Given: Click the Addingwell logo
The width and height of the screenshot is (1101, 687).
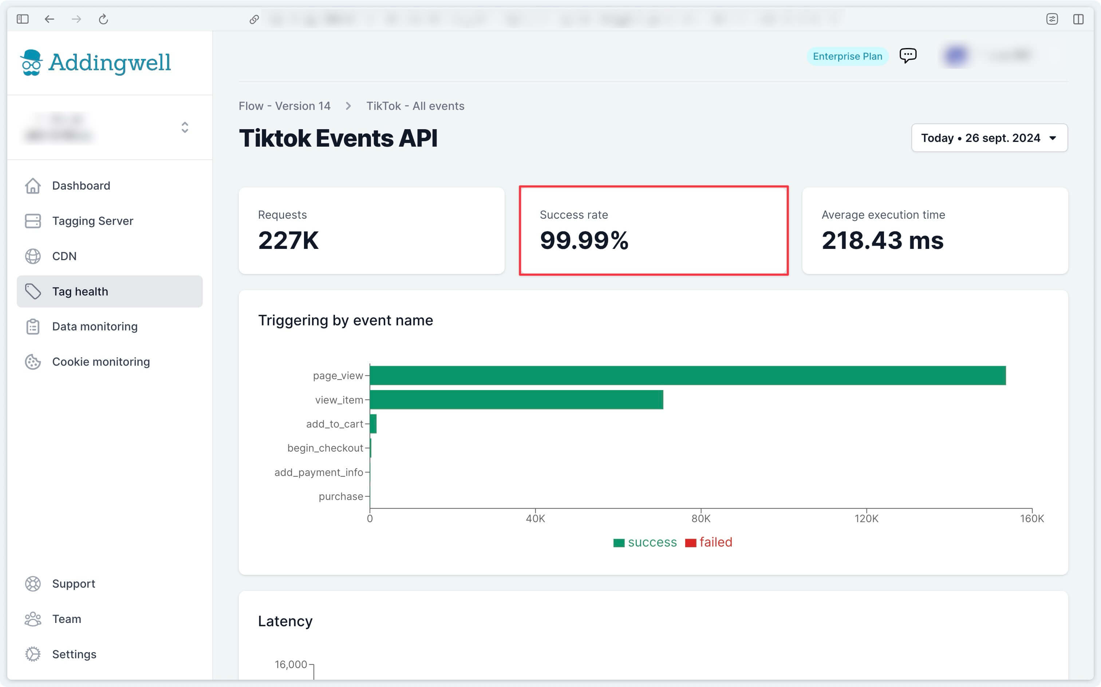Looking at the screenshot, I should (95, 63).
